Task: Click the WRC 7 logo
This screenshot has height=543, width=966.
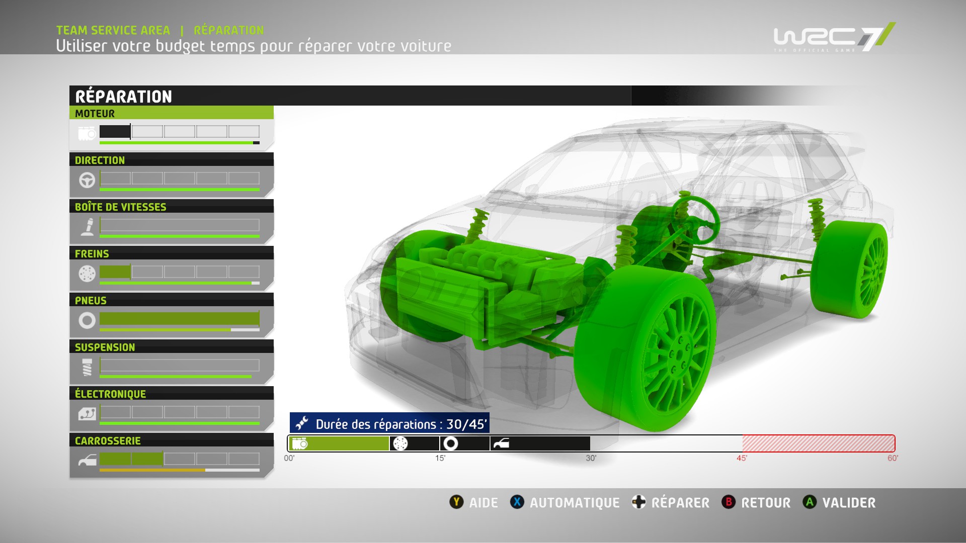Action: pos(834,37)
